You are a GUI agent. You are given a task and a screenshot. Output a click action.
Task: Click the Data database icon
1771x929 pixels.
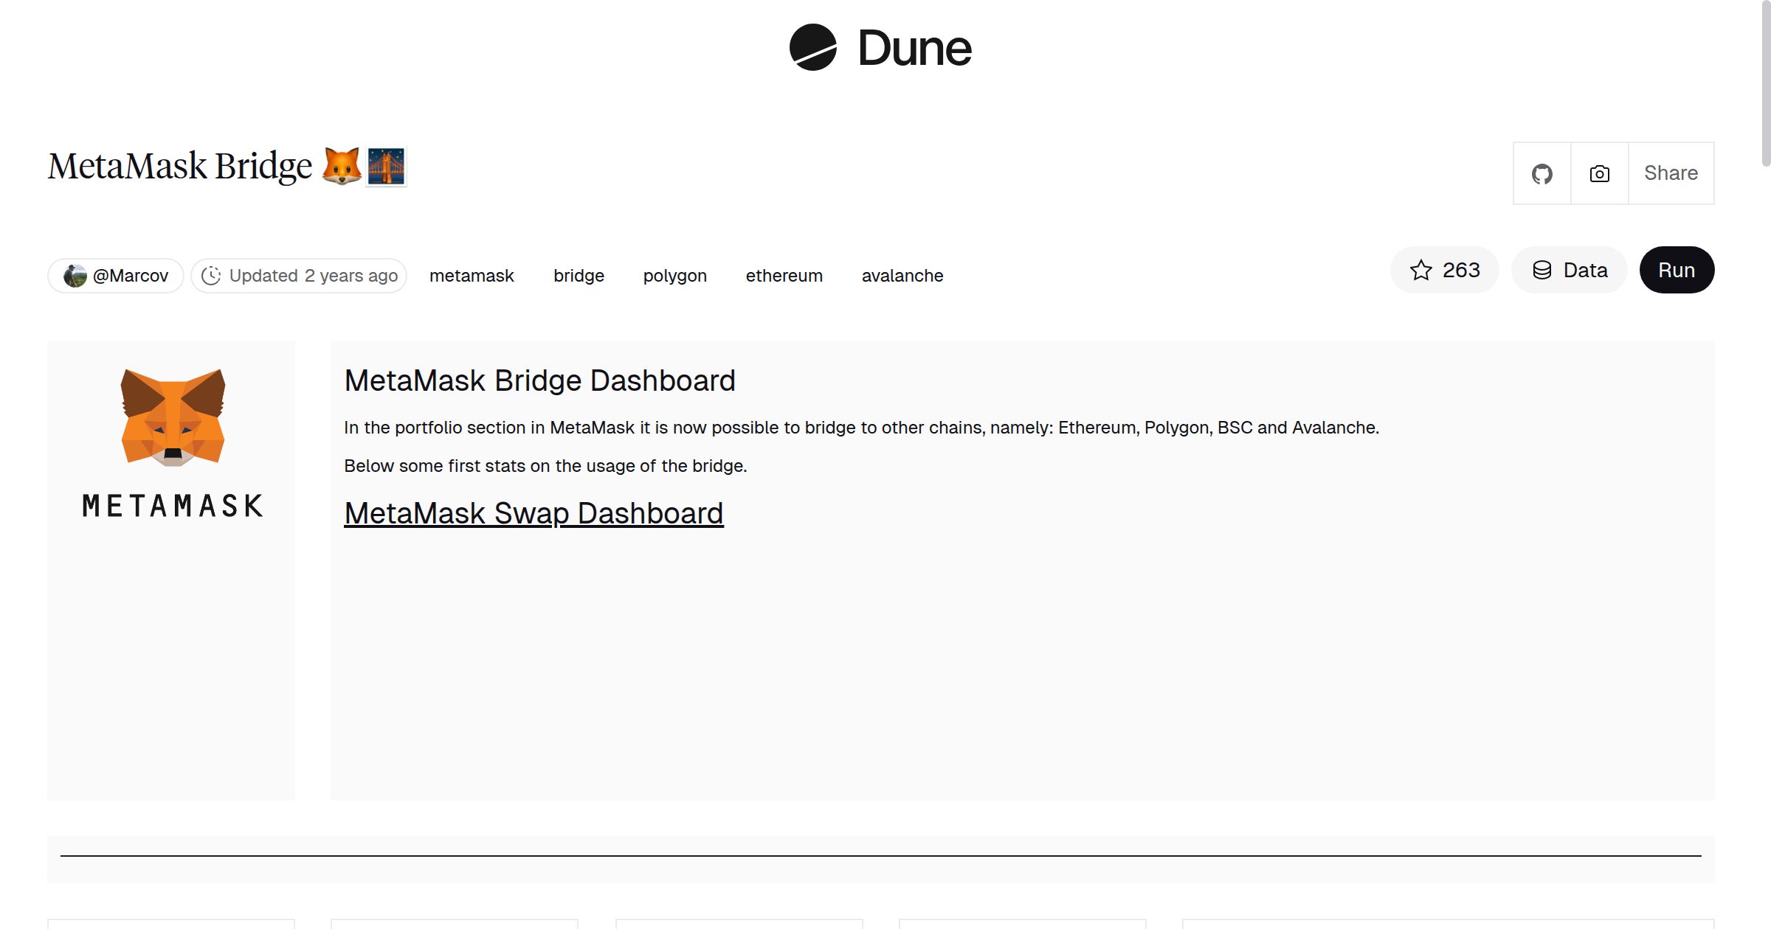1543,270
